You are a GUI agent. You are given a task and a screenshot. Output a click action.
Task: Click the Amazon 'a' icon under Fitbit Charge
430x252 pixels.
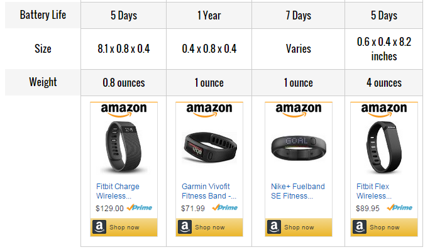(98, 227)
